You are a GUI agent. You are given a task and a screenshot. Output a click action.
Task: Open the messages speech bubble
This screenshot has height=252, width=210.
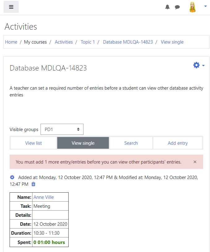coord(177,7)
